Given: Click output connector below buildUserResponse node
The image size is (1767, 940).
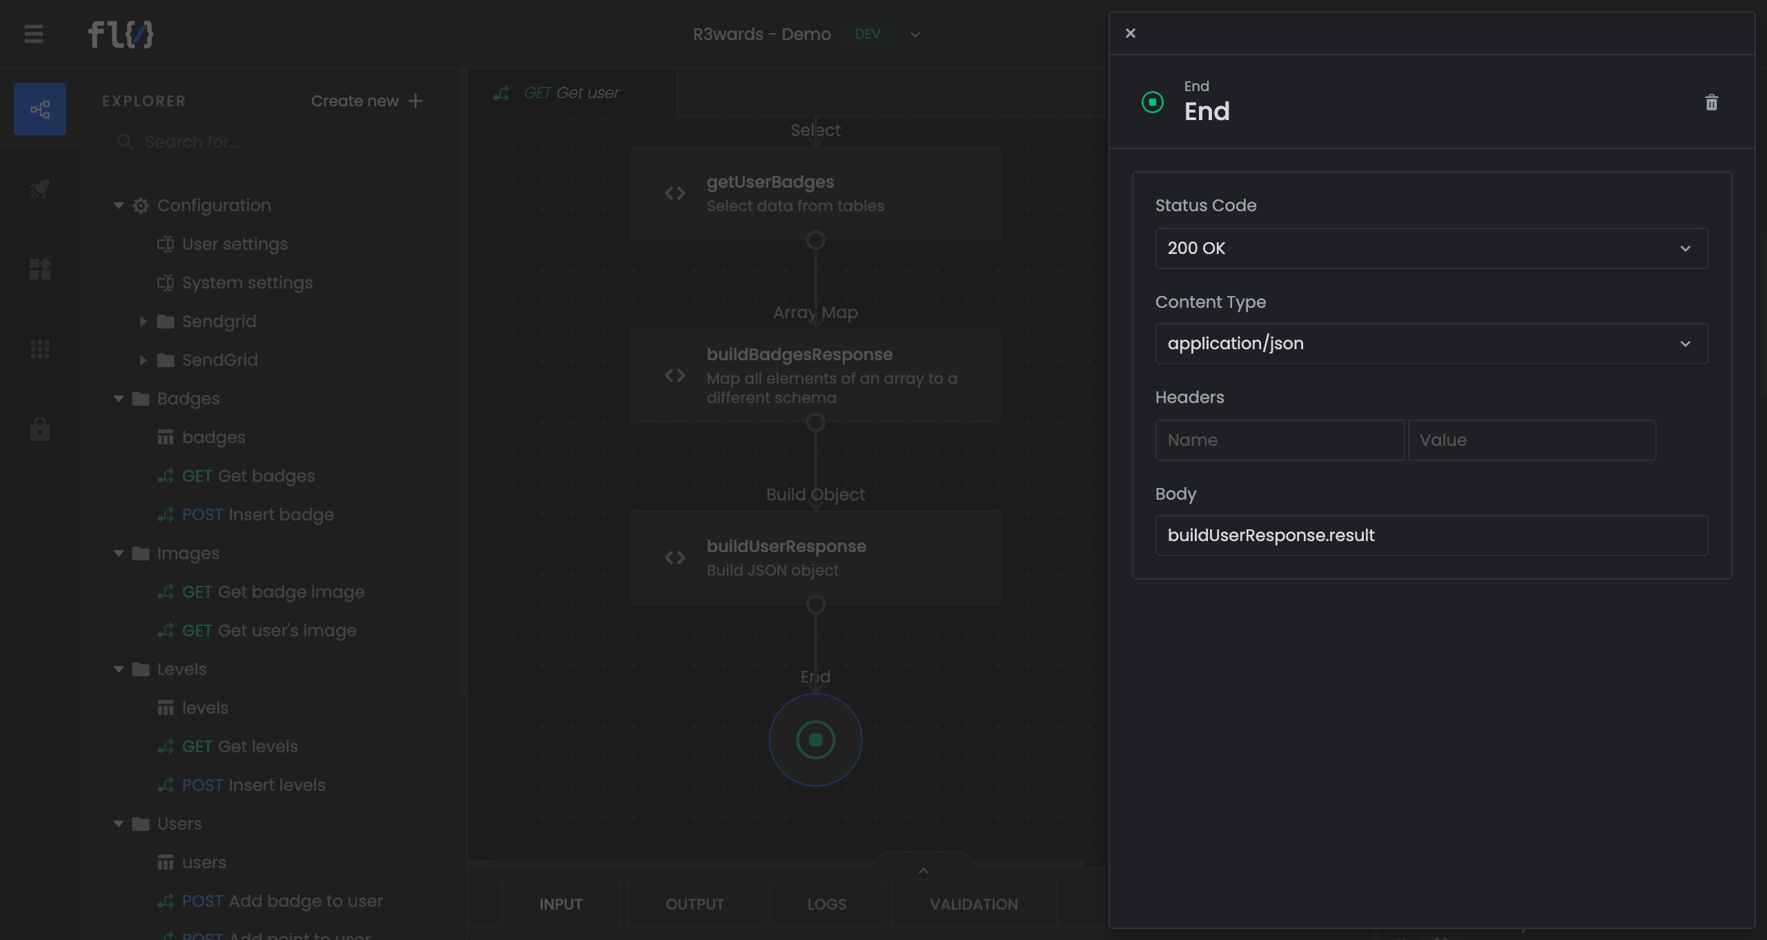Looking at the screenshot, I should coord(816,605).
